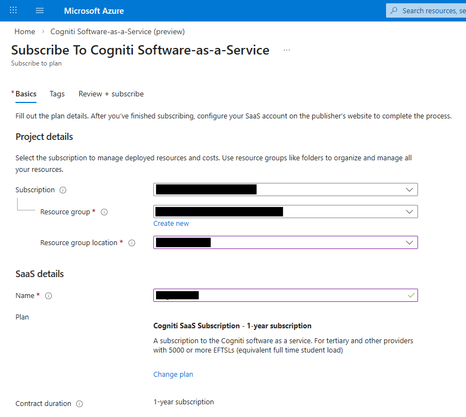Image resolution: width=466 pixels, height=417 pixels.
Task: Expand the Resource group dropdown
Action: point(409,212)
